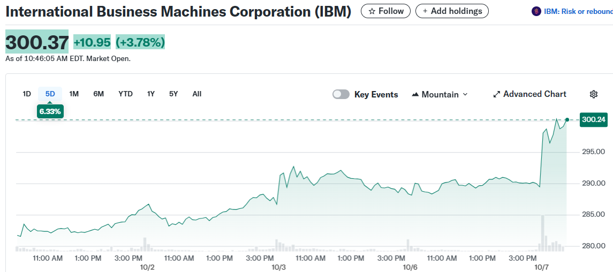
Task: Select the 5Y time range
Action: click(173, 94)
